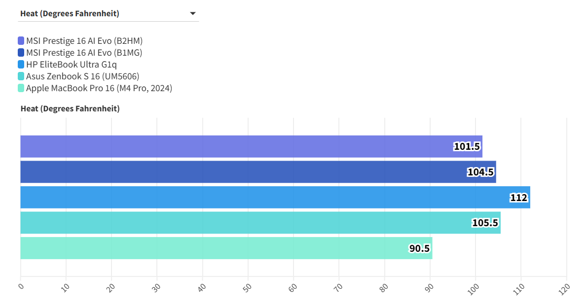The height and width of the screenshot is (306, 587).
Task: Toggle HP EliteBook Ultra G1q legend label
Action: click(72, 65)
